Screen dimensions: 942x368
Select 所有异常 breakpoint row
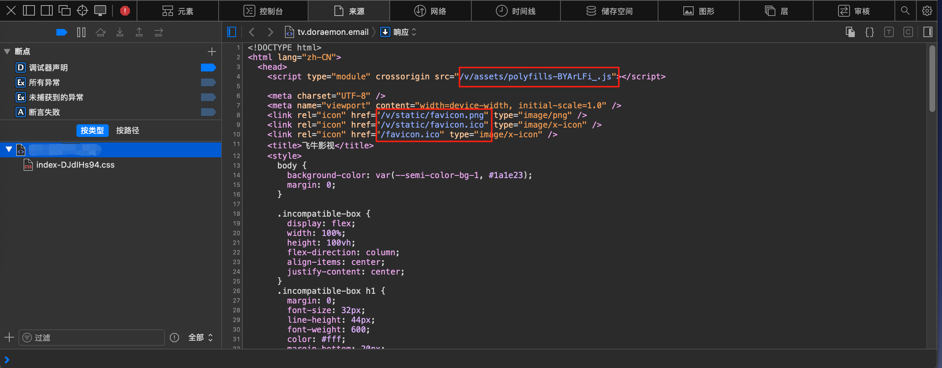tap(111, 82)
